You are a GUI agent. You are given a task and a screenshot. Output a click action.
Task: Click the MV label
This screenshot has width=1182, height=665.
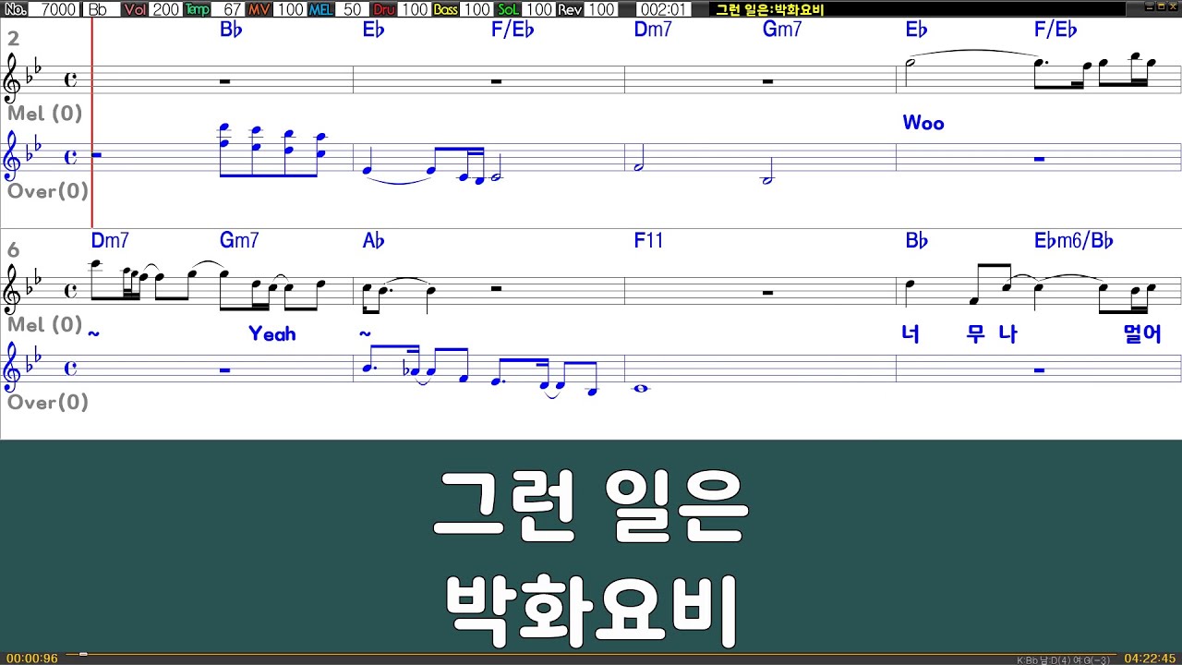260,9
